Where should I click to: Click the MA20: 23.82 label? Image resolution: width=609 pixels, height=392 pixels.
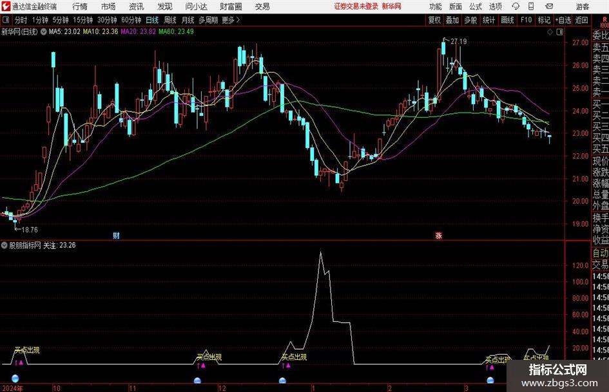139,32
